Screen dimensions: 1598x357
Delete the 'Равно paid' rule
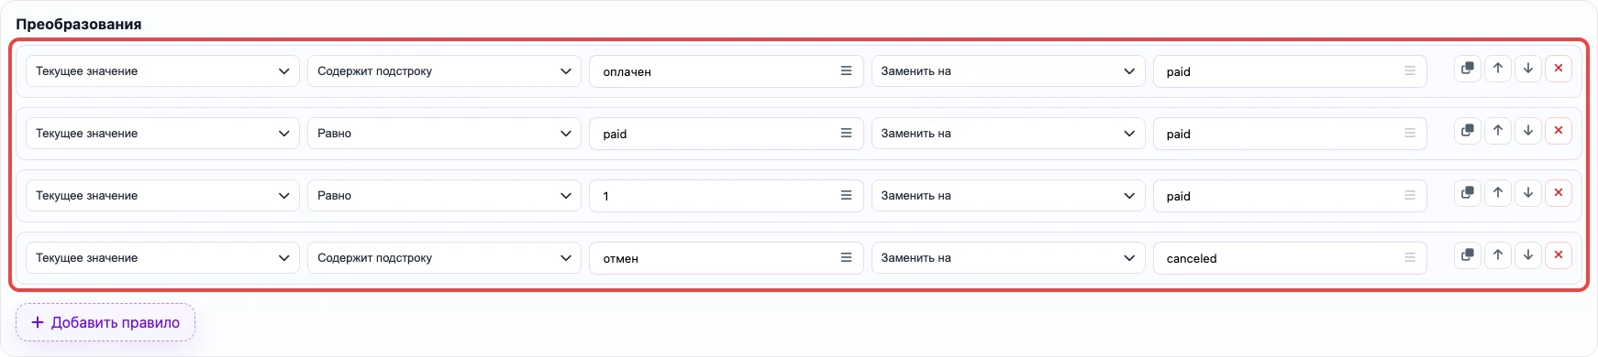(1559, 131)
